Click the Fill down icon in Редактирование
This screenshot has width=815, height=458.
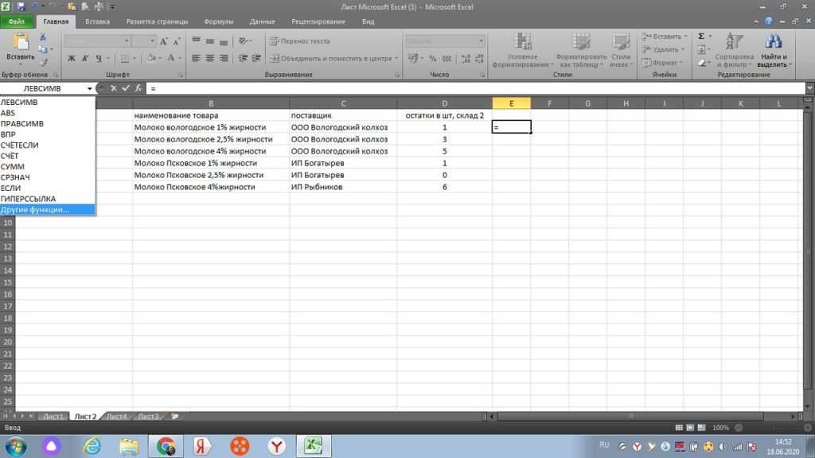tap(702, 50)
